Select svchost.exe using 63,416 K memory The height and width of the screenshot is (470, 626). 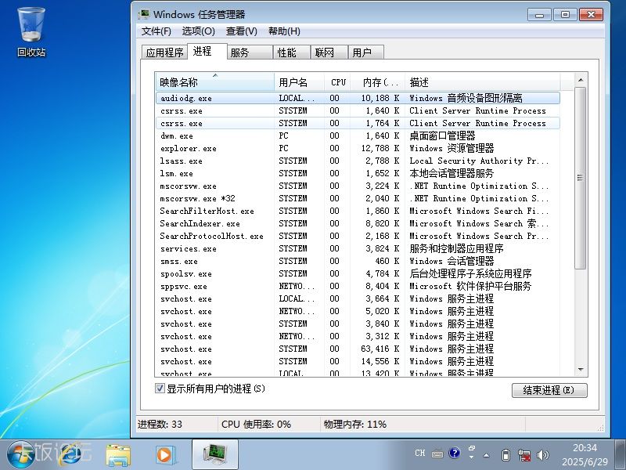click(358, 349)
